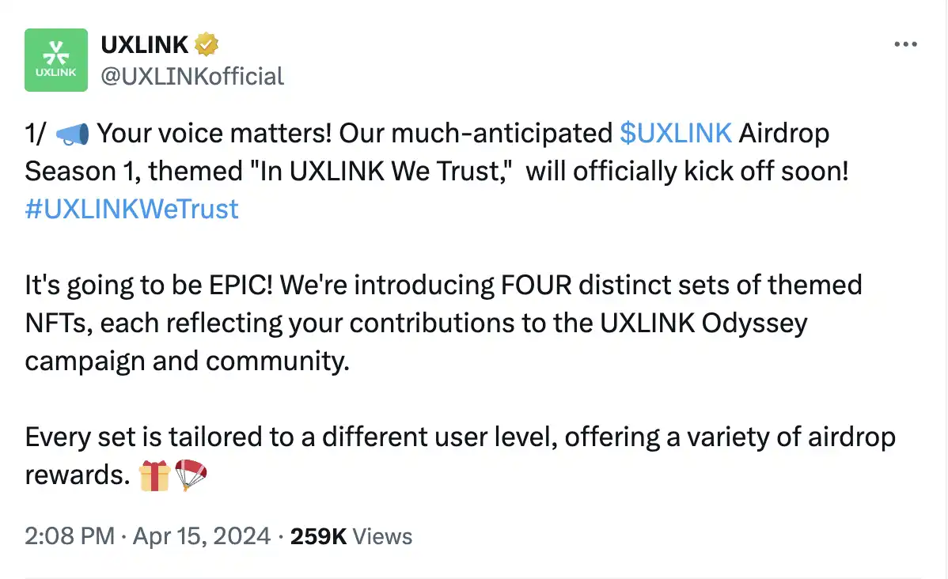
Task: Open the UXLINK display name profile link
Action: click(145, 45)
